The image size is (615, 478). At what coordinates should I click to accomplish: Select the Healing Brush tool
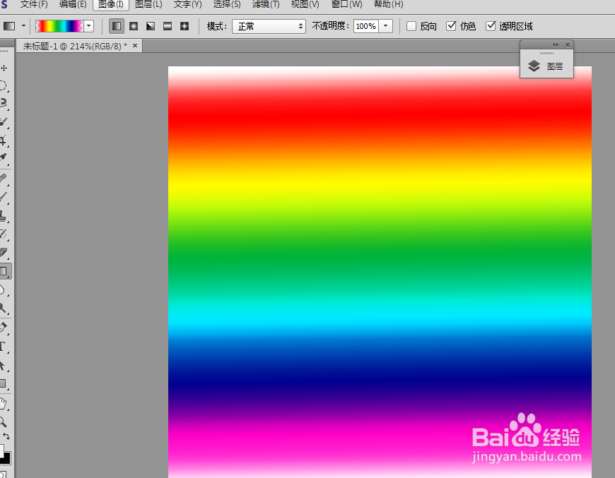click(3, 178)
